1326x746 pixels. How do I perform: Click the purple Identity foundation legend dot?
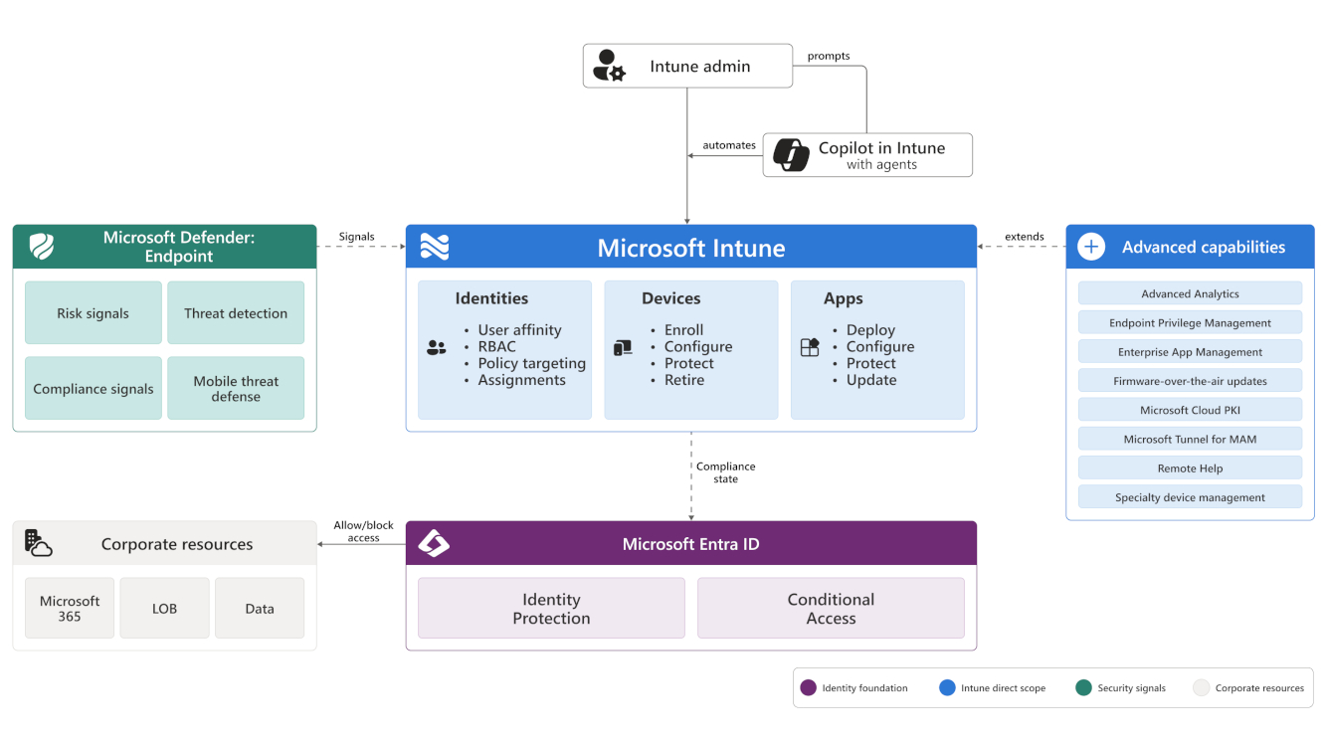[x=809, y=687]
